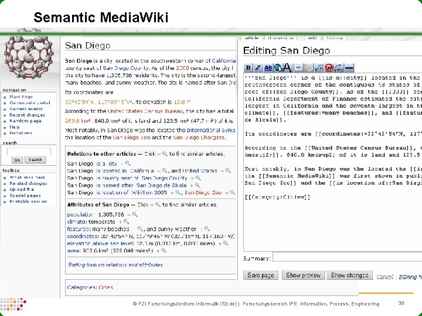The height and width of the screenshot is (316, 422).
Task: Click magnifier after 'WikiSym 2005'
Action: pos(178,193)
